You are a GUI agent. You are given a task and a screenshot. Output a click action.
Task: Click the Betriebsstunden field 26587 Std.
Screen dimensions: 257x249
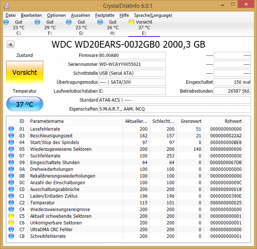click(x=232, y=91)
